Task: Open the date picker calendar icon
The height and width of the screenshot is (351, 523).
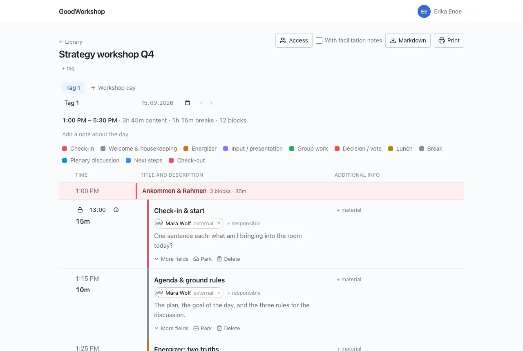Action: [x=188, y=103]
